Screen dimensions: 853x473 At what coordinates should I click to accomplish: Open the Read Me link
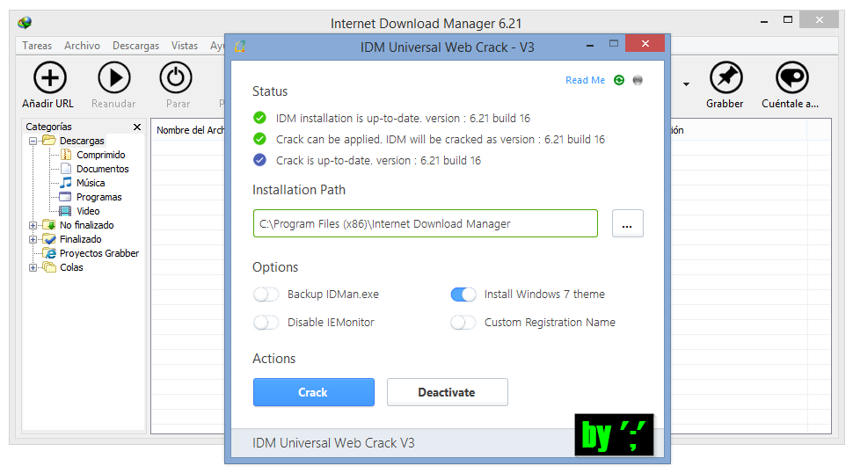point(585,80)
